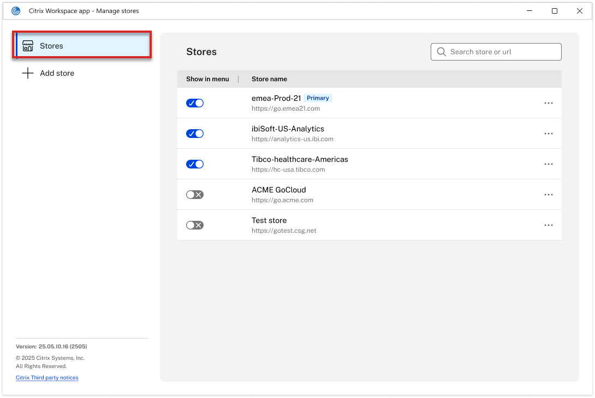Click the 2025 Citrix Systems copyright text
595x398 pixels.
(50, 358)
